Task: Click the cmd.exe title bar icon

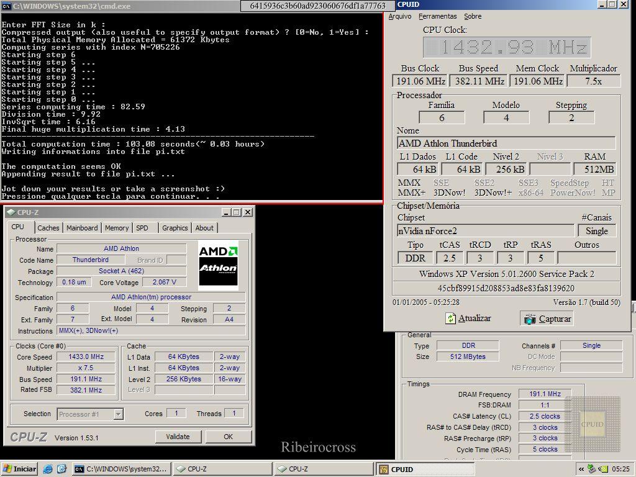Action: pos(6,6)
